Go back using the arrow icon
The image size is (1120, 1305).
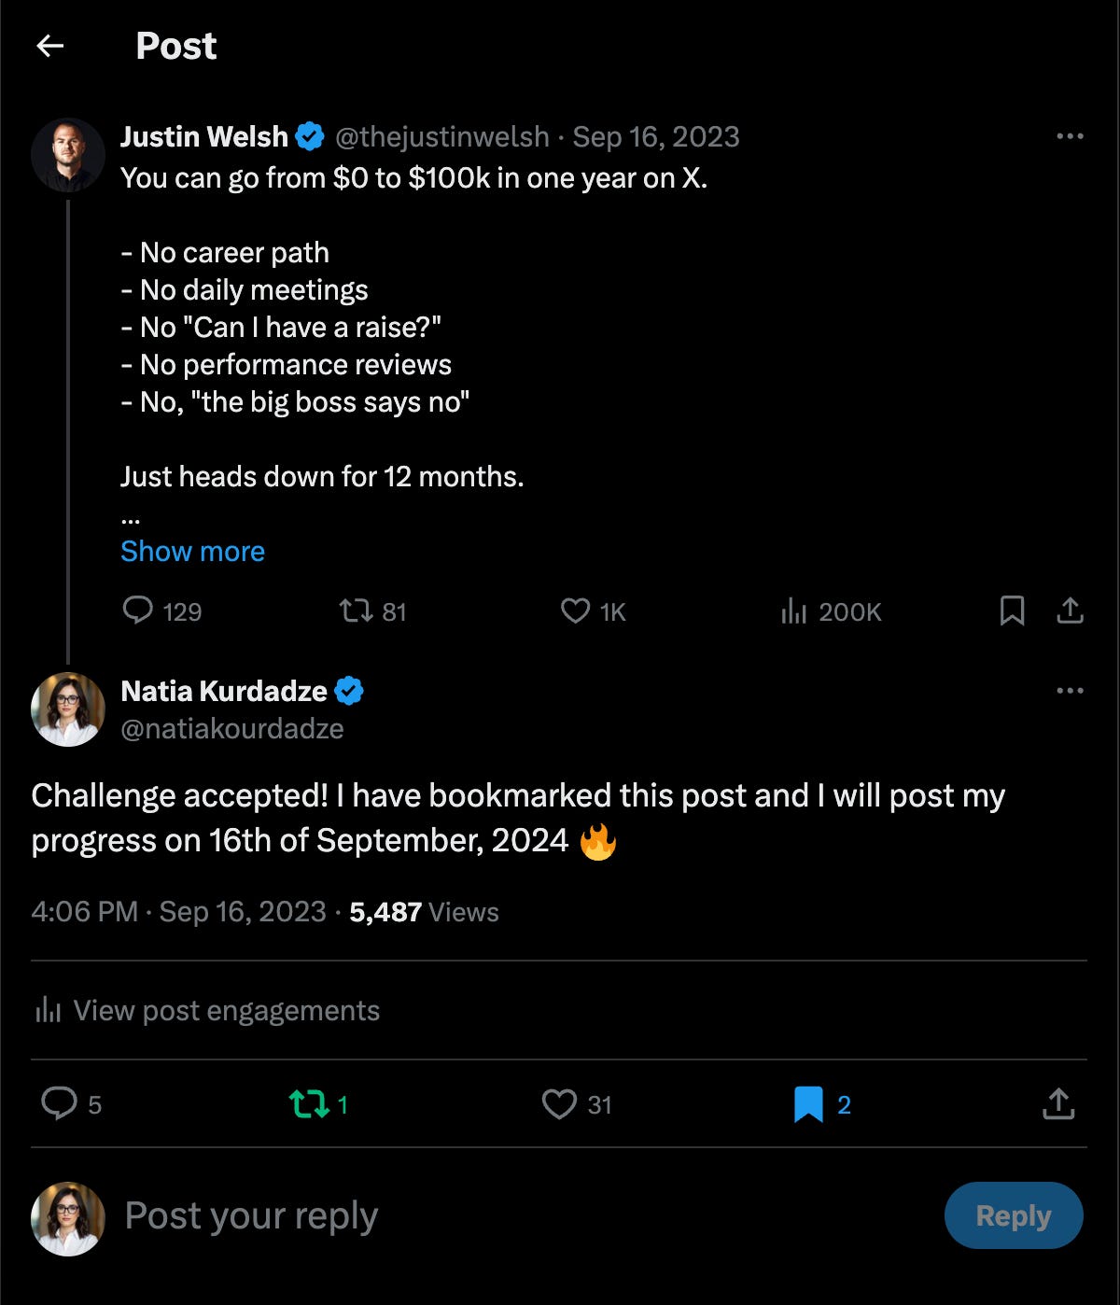click(x=50, y=46)
